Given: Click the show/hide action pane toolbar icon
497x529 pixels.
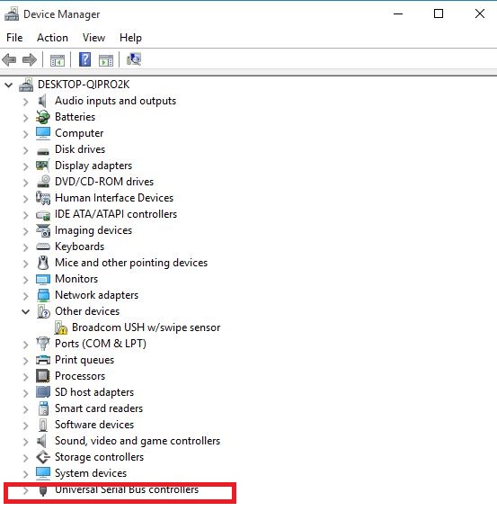Looking at the screenshot, I should (106, 60).
